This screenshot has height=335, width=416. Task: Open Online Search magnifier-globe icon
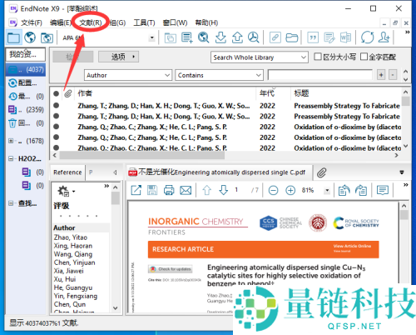(204, 37)
